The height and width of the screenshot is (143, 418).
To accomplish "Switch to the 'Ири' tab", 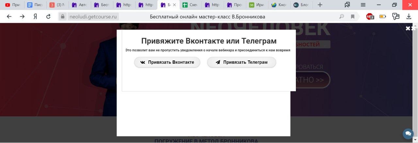I will [257, 5].
